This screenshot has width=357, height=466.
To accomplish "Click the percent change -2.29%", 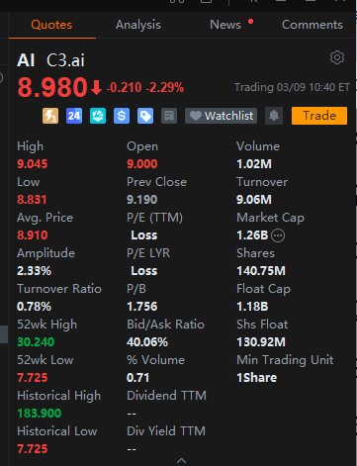I will pos(165,88).
